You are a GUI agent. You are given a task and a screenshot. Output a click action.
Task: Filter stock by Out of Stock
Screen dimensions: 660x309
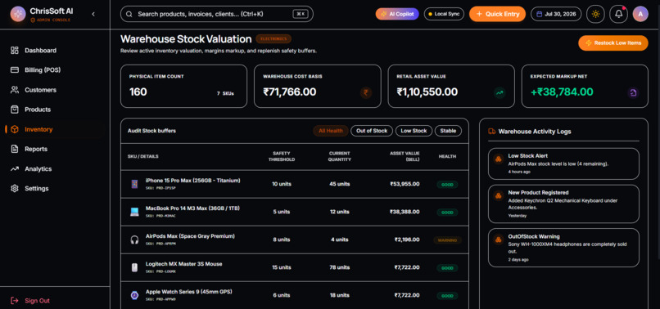pyautogui.click(x=372, y=131)
